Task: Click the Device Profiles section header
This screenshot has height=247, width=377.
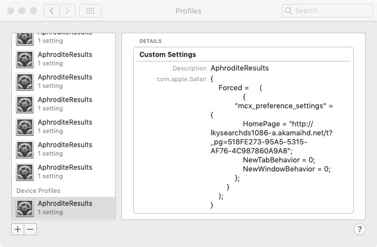Action: (38, 191)
